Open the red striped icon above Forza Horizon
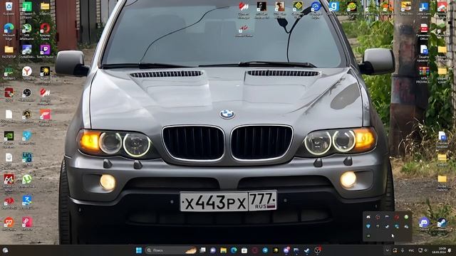 click(x=45, y=92)
